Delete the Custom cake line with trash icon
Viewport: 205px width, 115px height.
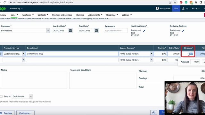[1, 54]
